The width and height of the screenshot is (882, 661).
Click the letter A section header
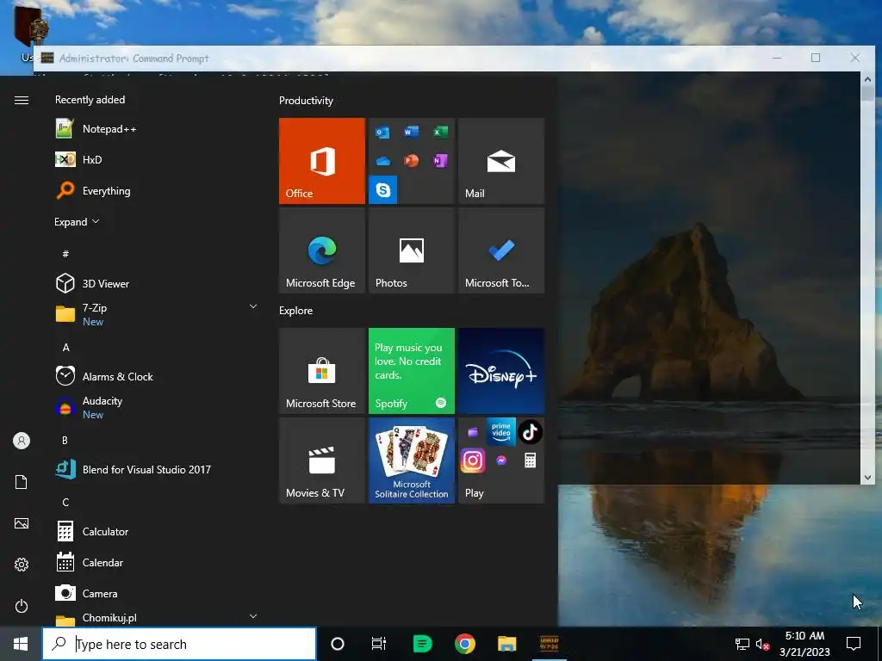65,347
